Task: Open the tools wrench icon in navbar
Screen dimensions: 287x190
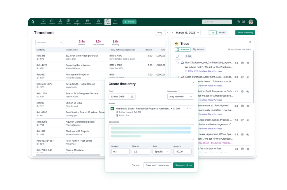Action: pos(244,22)
